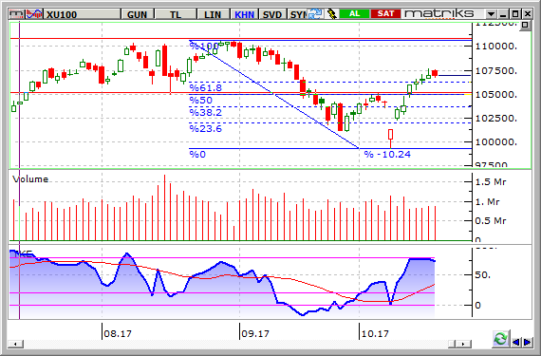Click the green AL buy button
This screenshot has width=541, height=356.
coord(354,14)
